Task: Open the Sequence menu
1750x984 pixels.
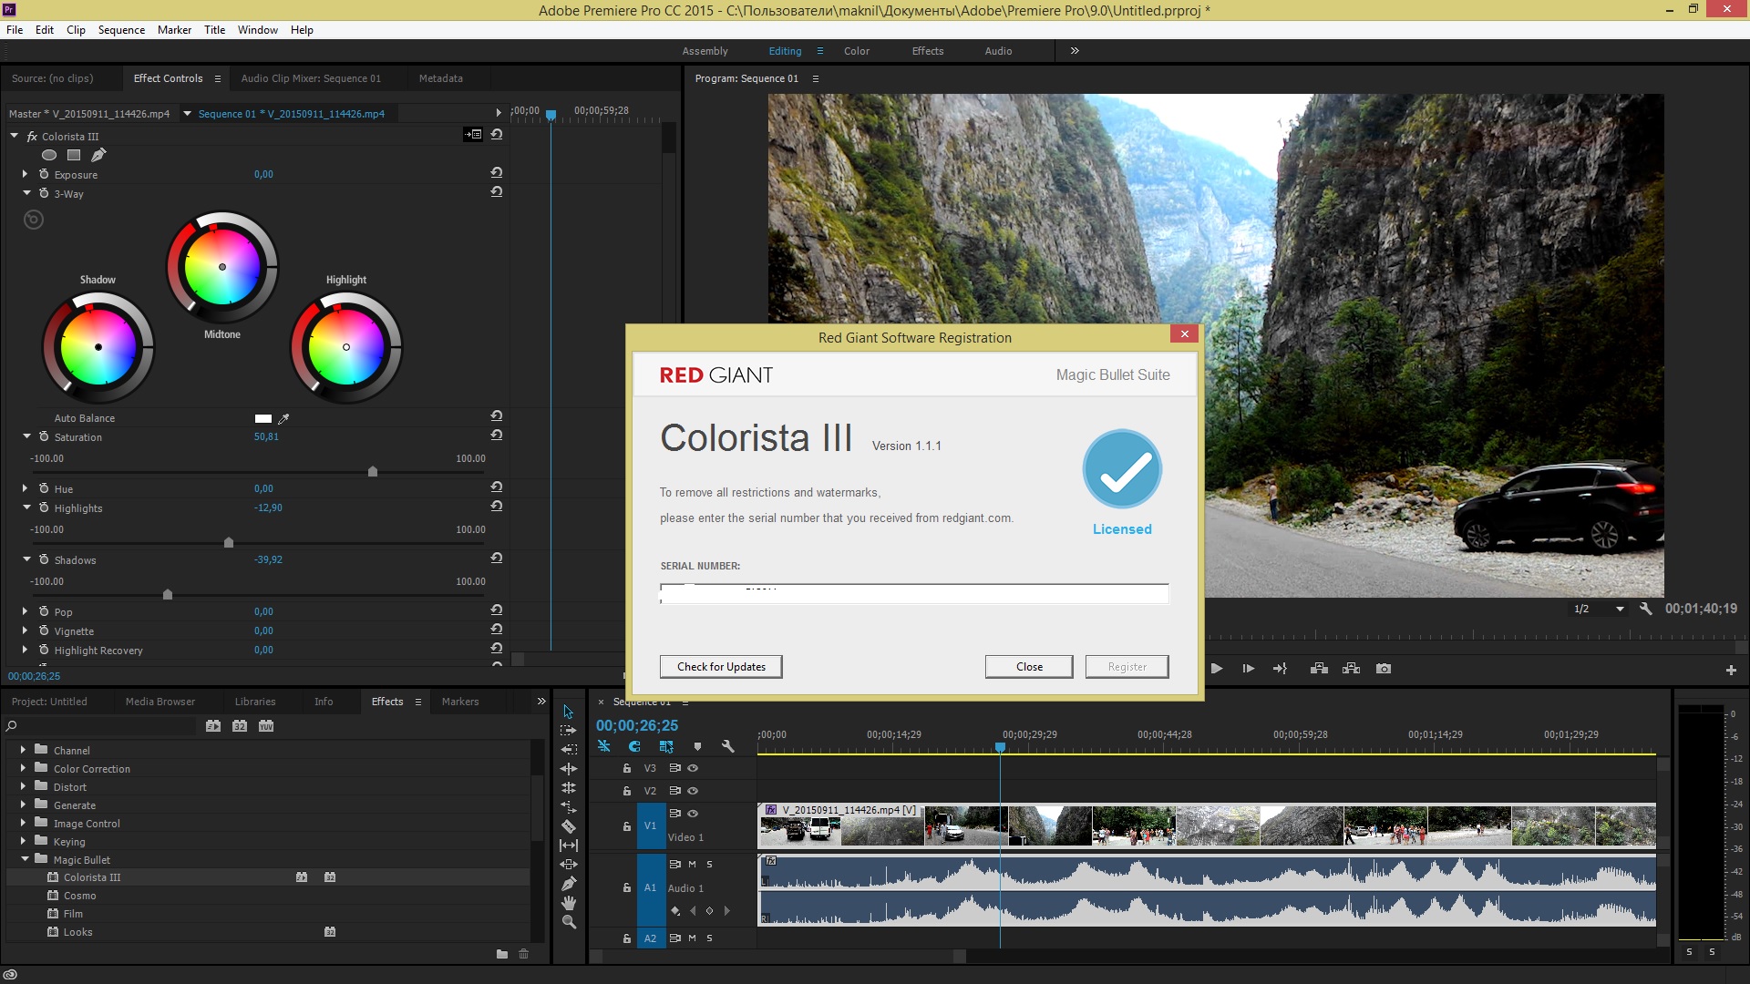Action: tap(121, 30)
